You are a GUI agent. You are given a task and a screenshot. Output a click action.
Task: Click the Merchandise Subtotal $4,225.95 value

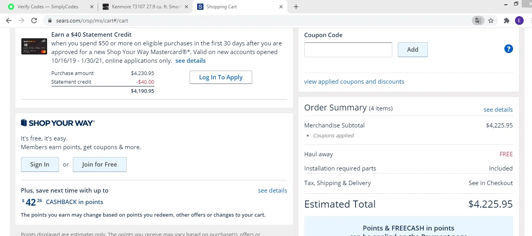[499, 125]
